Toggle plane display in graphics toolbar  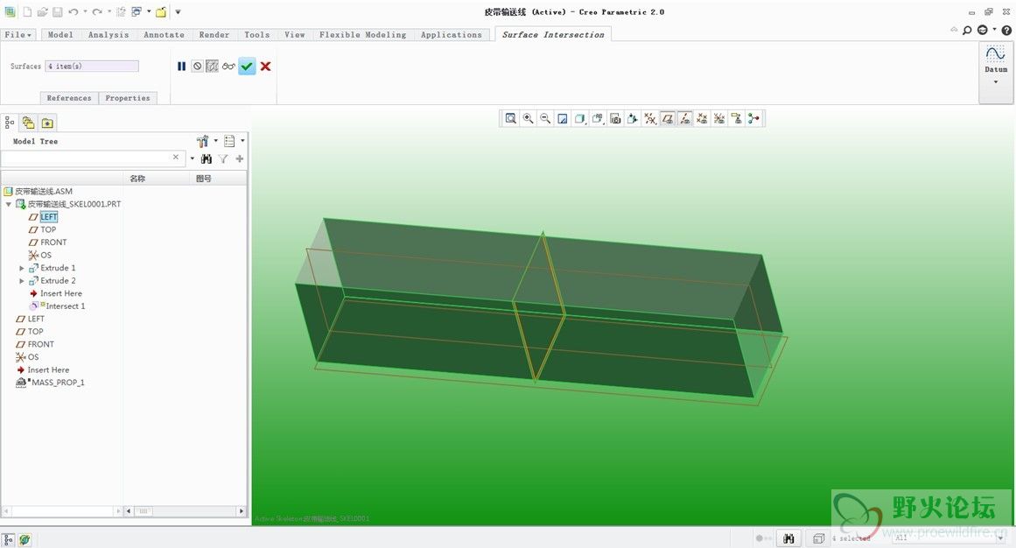[668, 118]
